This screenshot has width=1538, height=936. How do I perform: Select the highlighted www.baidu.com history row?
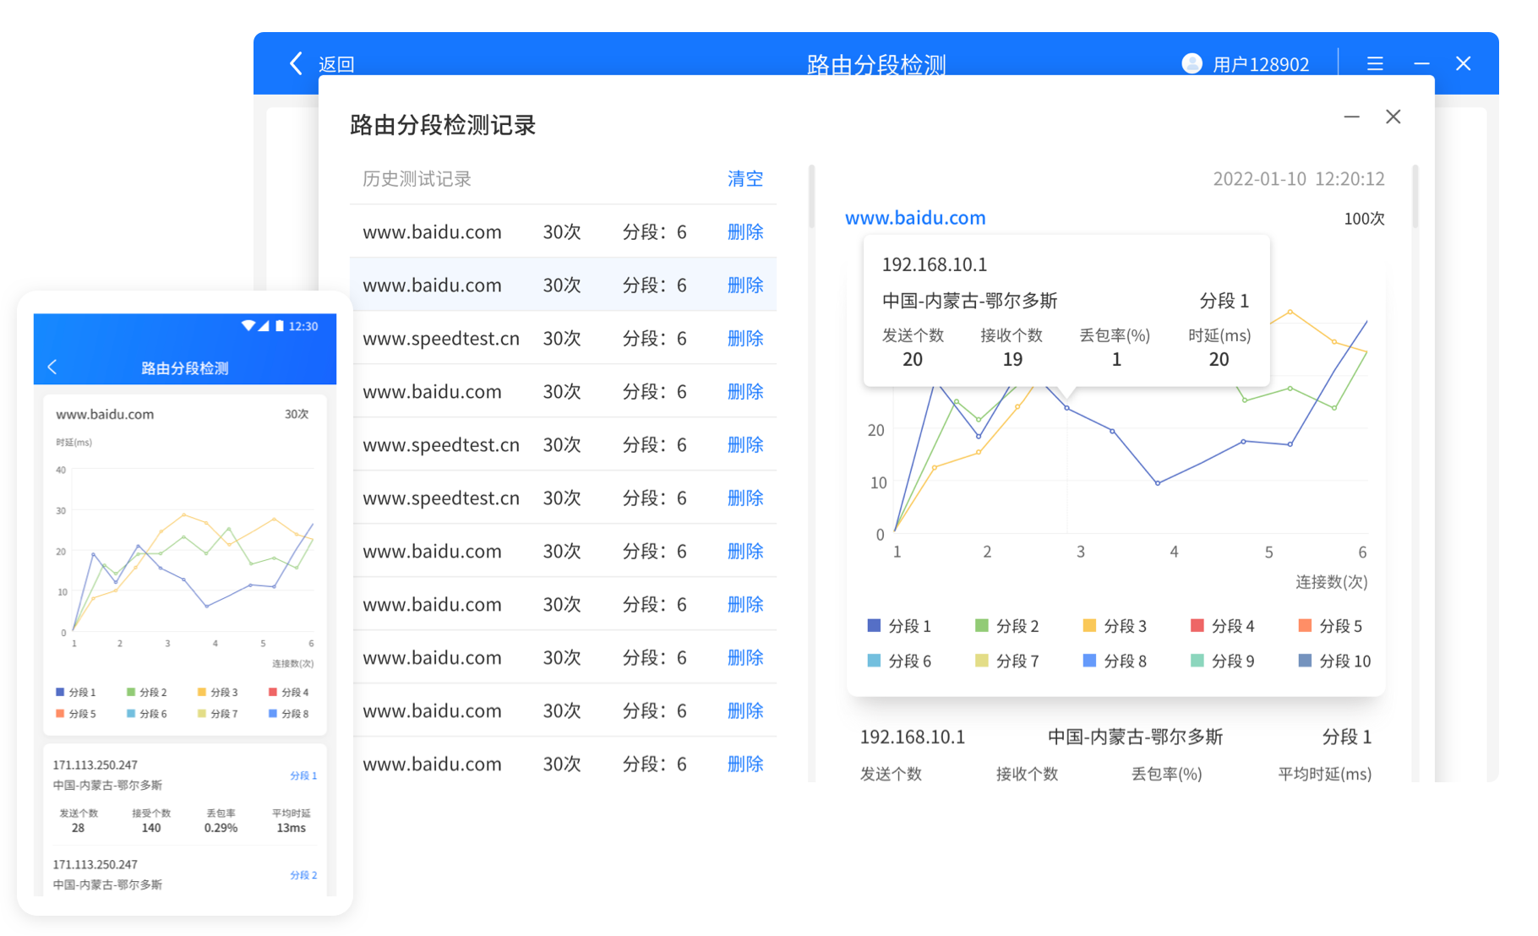coord(563,285)
